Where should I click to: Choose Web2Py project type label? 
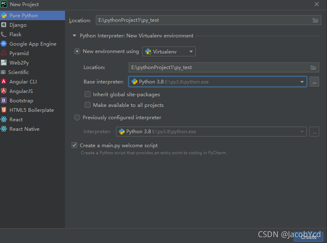coord(19,63)
